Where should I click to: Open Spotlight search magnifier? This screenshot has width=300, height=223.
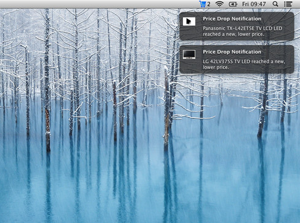pos(275,4)
